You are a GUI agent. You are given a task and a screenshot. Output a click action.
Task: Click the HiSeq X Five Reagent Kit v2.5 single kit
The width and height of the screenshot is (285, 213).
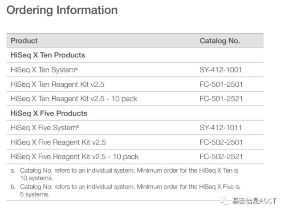point(58,142)
